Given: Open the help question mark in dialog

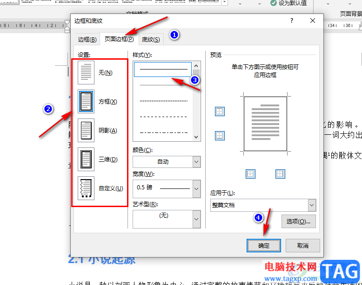Looking at the screenshot, I should (x=292, y=21).
